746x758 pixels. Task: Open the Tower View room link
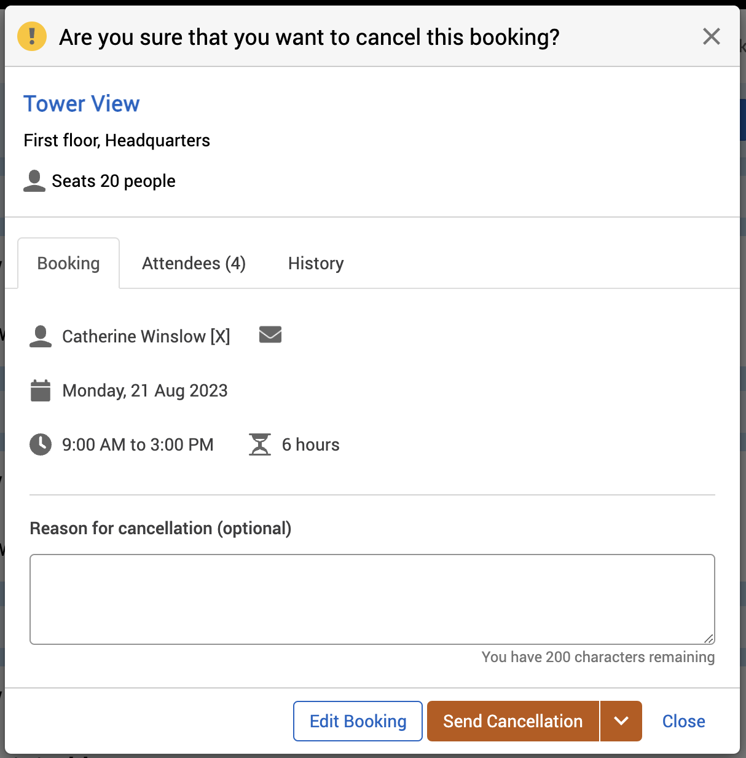coord(82,104)
